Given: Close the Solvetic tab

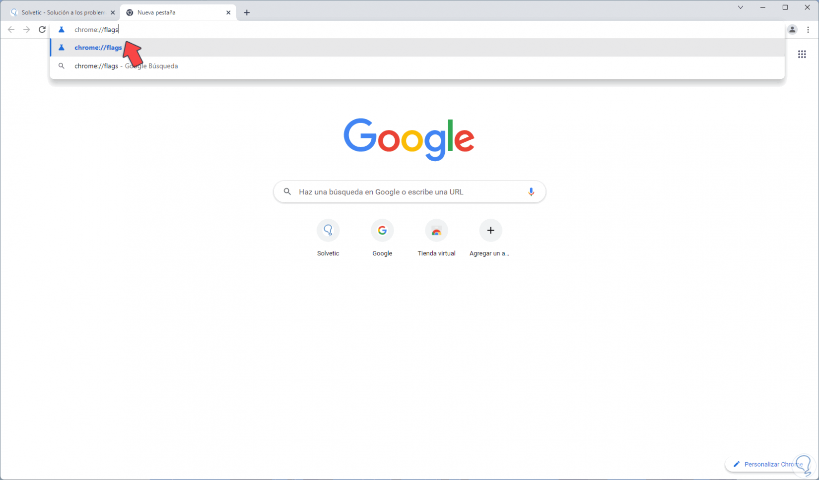Looking at the screenshot, I should coord(113,12).
